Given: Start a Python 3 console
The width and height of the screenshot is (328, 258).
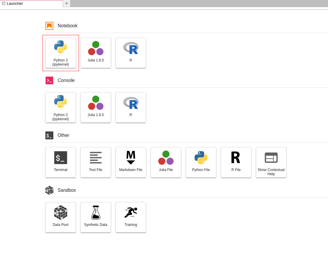Looking at the screenshot, I should click(x=61, y=107).
